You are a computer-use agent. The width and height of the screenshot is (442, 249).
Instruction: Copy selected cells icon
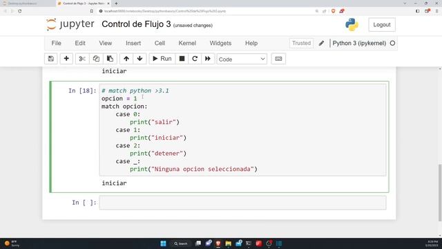click(96, 59)
